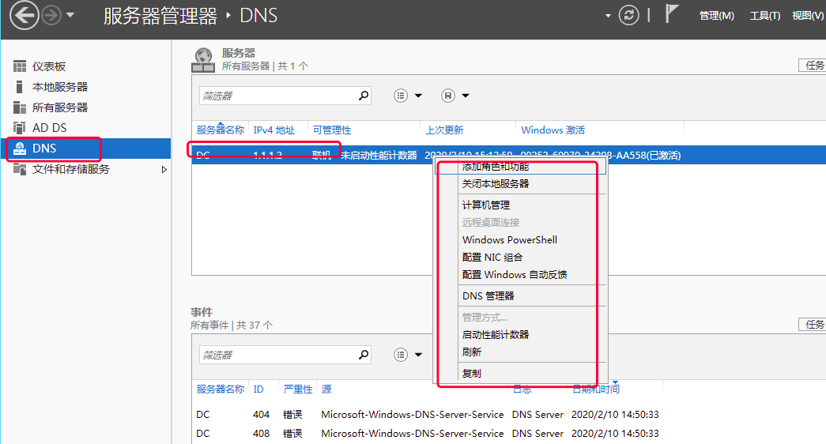This screenshot has width=826, height=444.
Task: Sort events by 严重性 column
Action: [x=298, y=389]
